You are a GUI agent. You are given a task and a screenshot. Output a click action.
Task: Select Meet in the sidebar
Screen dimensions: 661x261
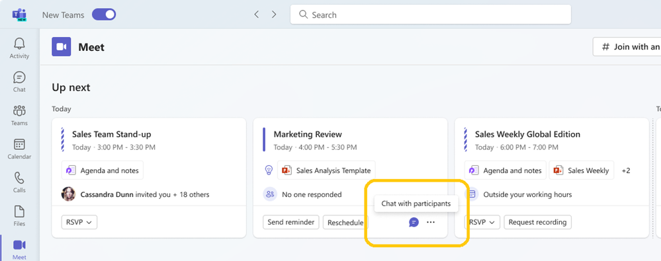point(19,249)
